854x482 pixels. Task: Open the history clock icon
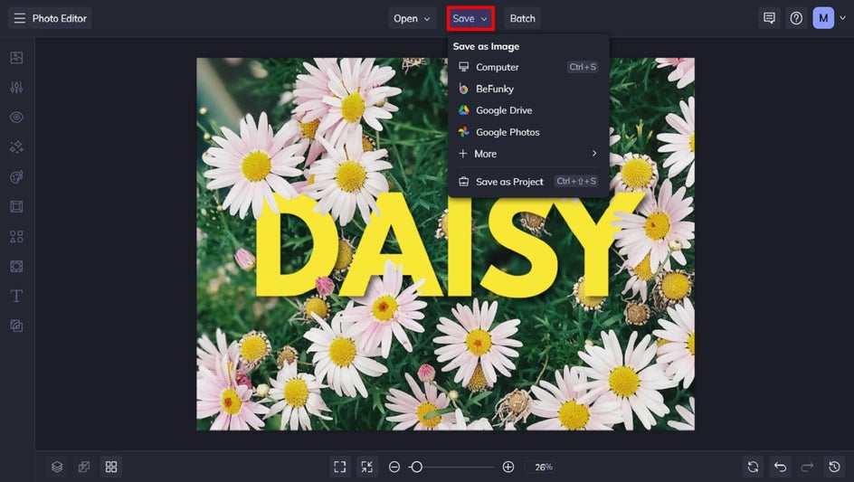[x=834, y=467]
